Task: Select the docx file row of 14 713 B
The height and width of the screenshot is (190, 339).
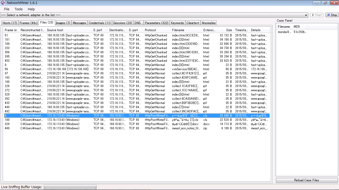Action: tap(137, 124)
